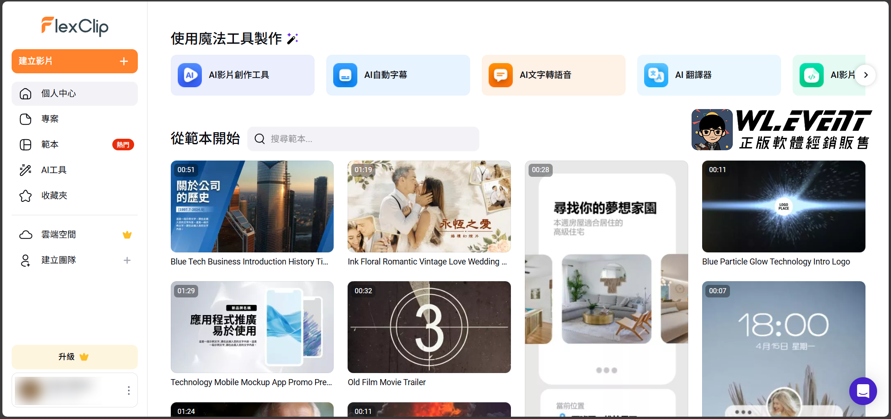This screenshot has width=891, height=419.
Task: Click the magic wand icon after 使用魔法工具製作
Action: coord(292,39)
